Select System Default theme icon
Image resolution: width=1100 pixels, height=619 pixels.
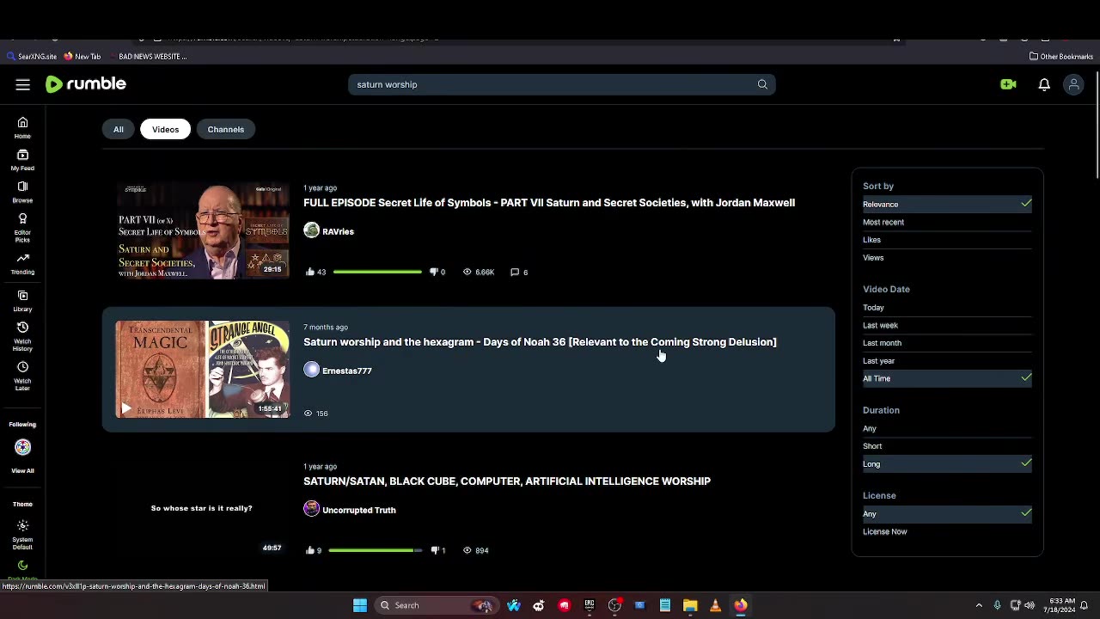pyautogui.click(x=22, y=525)
